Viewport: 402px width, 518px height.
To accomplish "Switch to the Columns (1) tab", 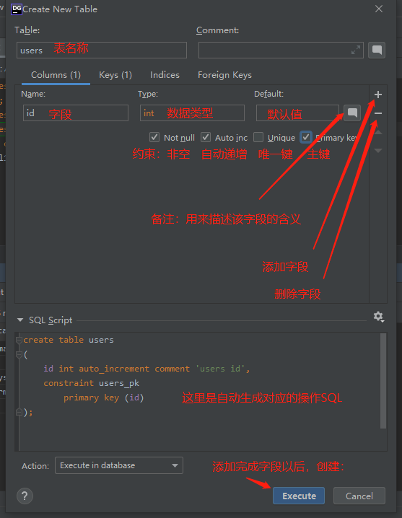I will pyautogui.click(x=56, y=75).
